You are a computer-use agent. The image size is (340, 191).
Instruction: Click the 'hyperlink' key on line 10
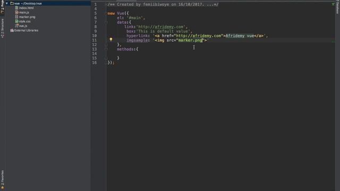pyautogui.click(x=137, y=36)
